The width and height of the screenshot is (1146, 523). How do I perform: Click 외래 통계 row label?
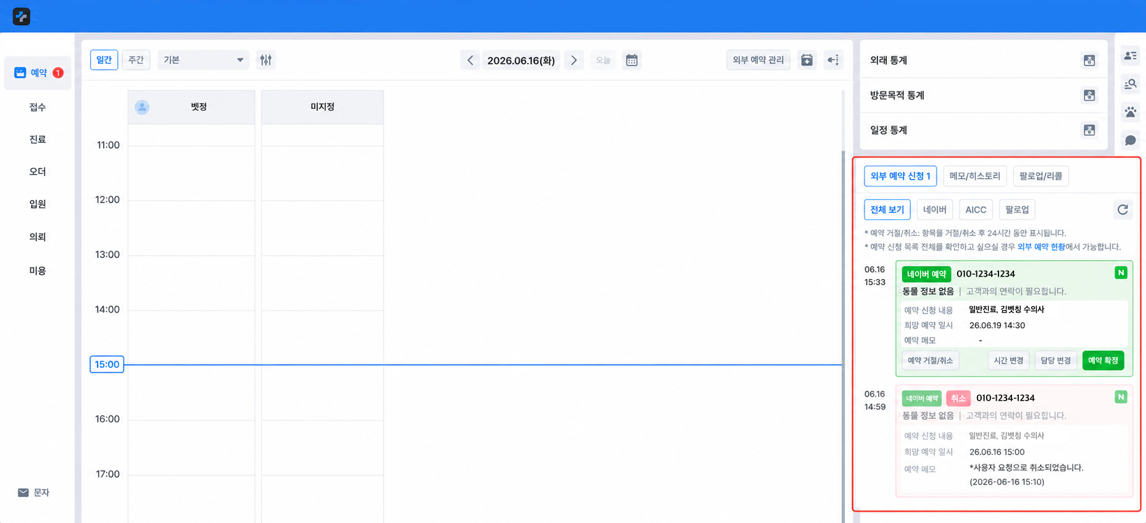tap(889, 60)
